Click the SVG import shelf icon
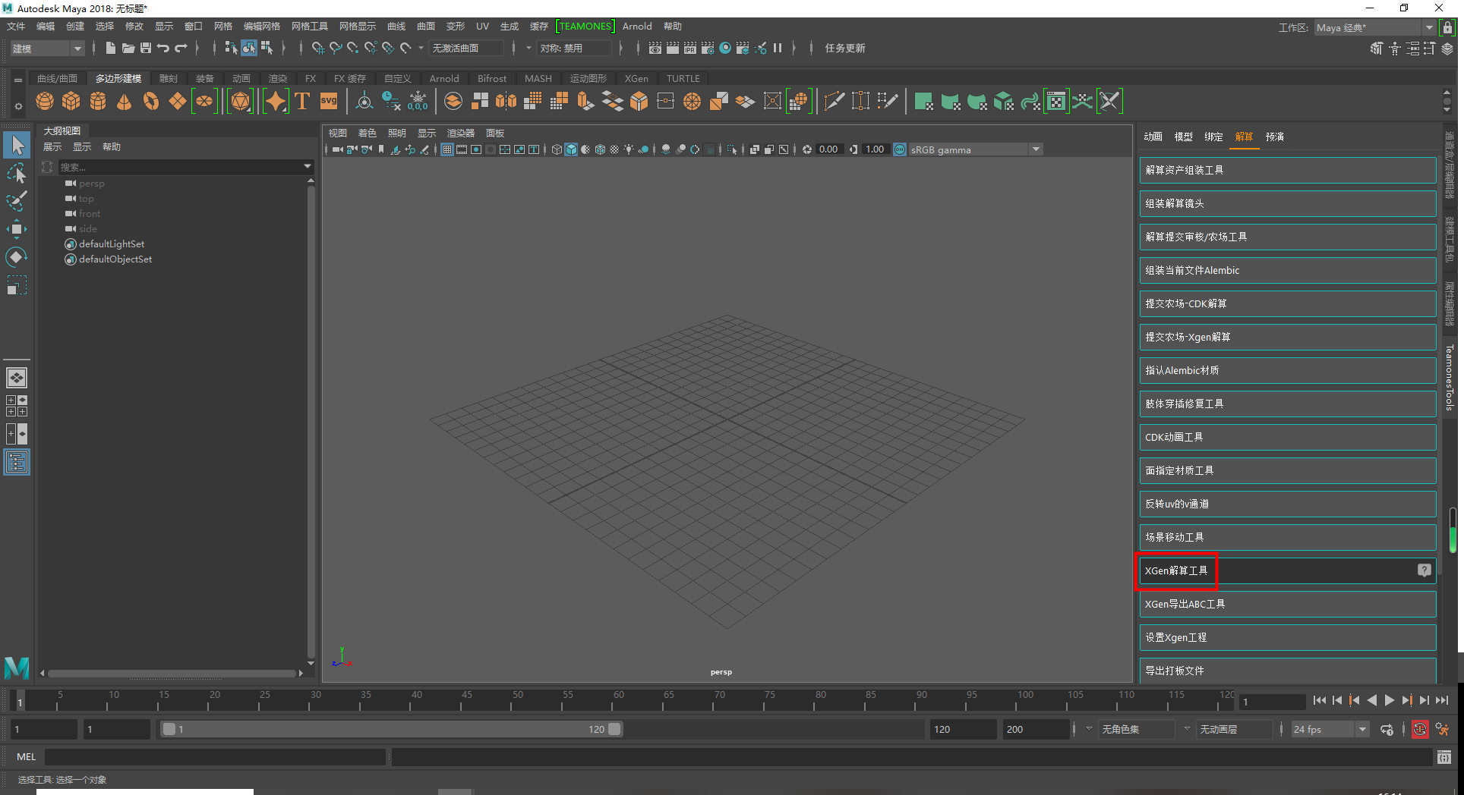 329,101
